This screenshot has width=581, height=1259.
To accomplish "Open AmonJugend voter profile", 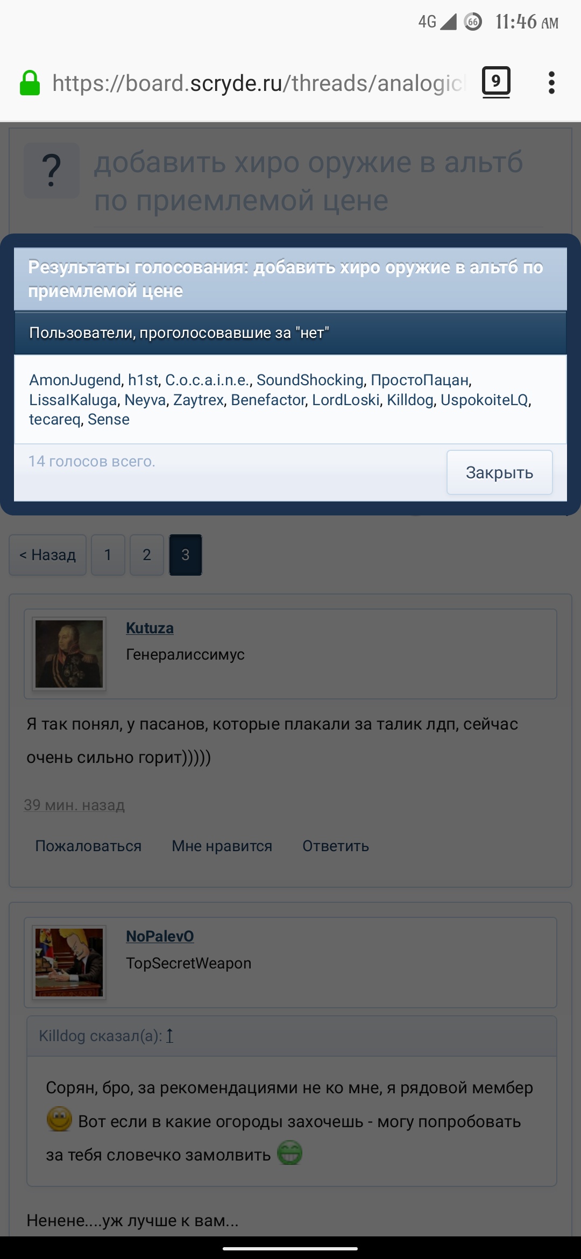I will click(75, 380).
